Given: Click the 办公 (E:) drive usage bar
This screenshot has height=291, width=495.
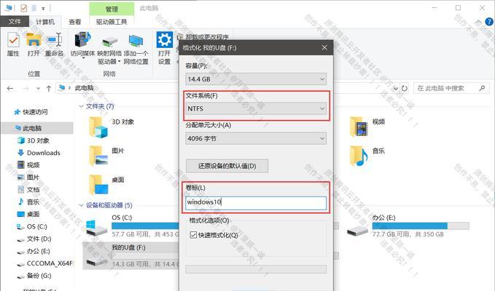Looking at the screenshot, I should pyautogui.click(x=421, y=226).
